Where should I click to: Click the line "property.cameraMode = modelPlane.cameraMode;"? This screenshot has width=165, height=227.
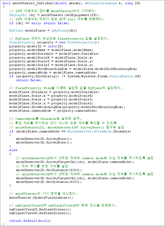(x=53, y=73)
